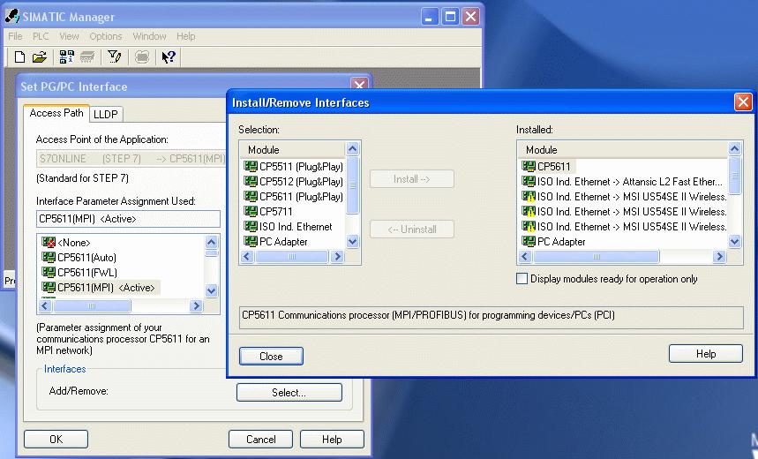
Task: Click OK in Set PG/PC Interface
Action: [56, 440]
